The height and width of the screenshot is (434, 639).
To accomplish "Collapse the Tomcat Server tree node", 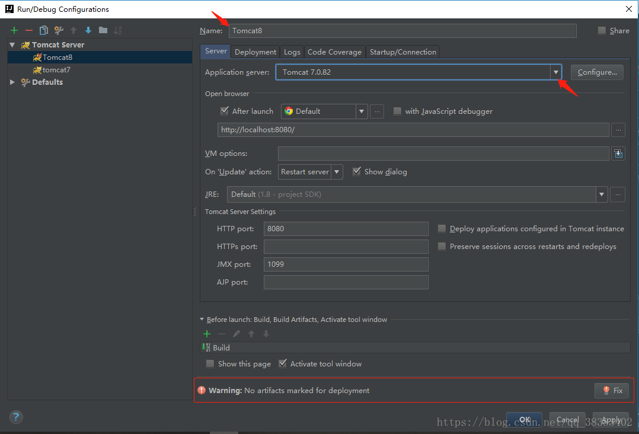I will [12, 45].
